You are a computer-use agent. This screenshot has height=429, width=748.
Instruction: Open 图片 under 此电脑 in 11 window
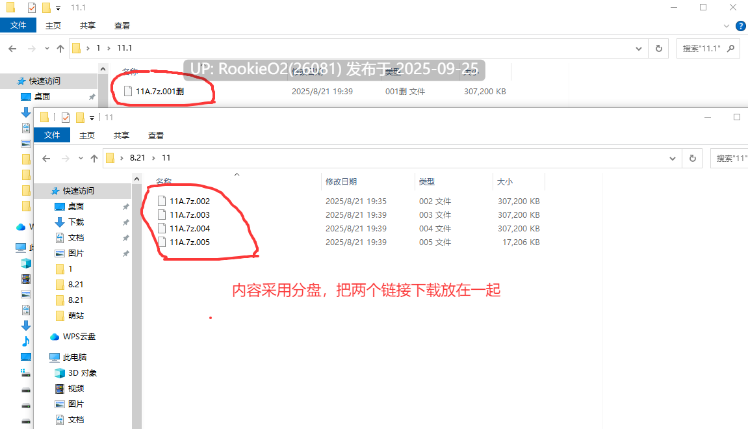coord(76,404)
